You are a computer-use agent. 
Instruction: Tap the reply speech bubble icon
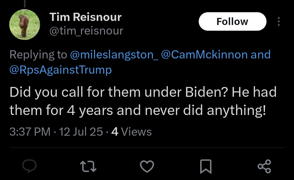click(x=29, y=166)
